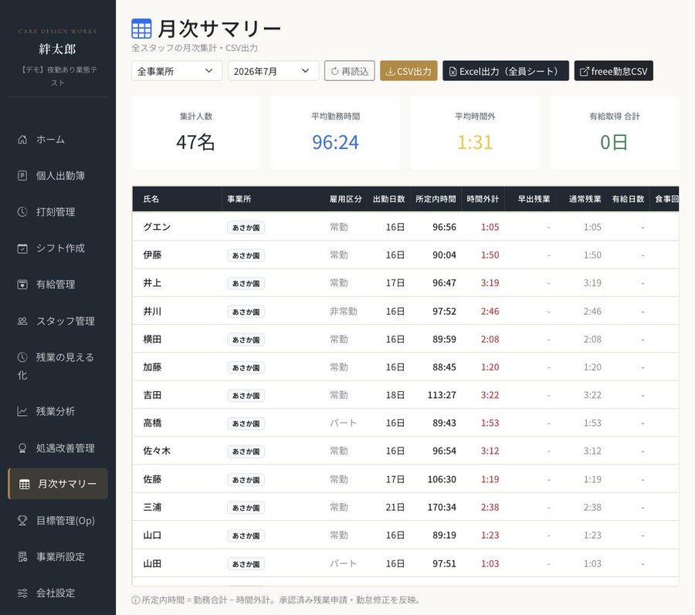This screenshot has height=615, width=695.
Task: Open 事業所設定 page
Action: pyautogui.click(x=58, y=557)
